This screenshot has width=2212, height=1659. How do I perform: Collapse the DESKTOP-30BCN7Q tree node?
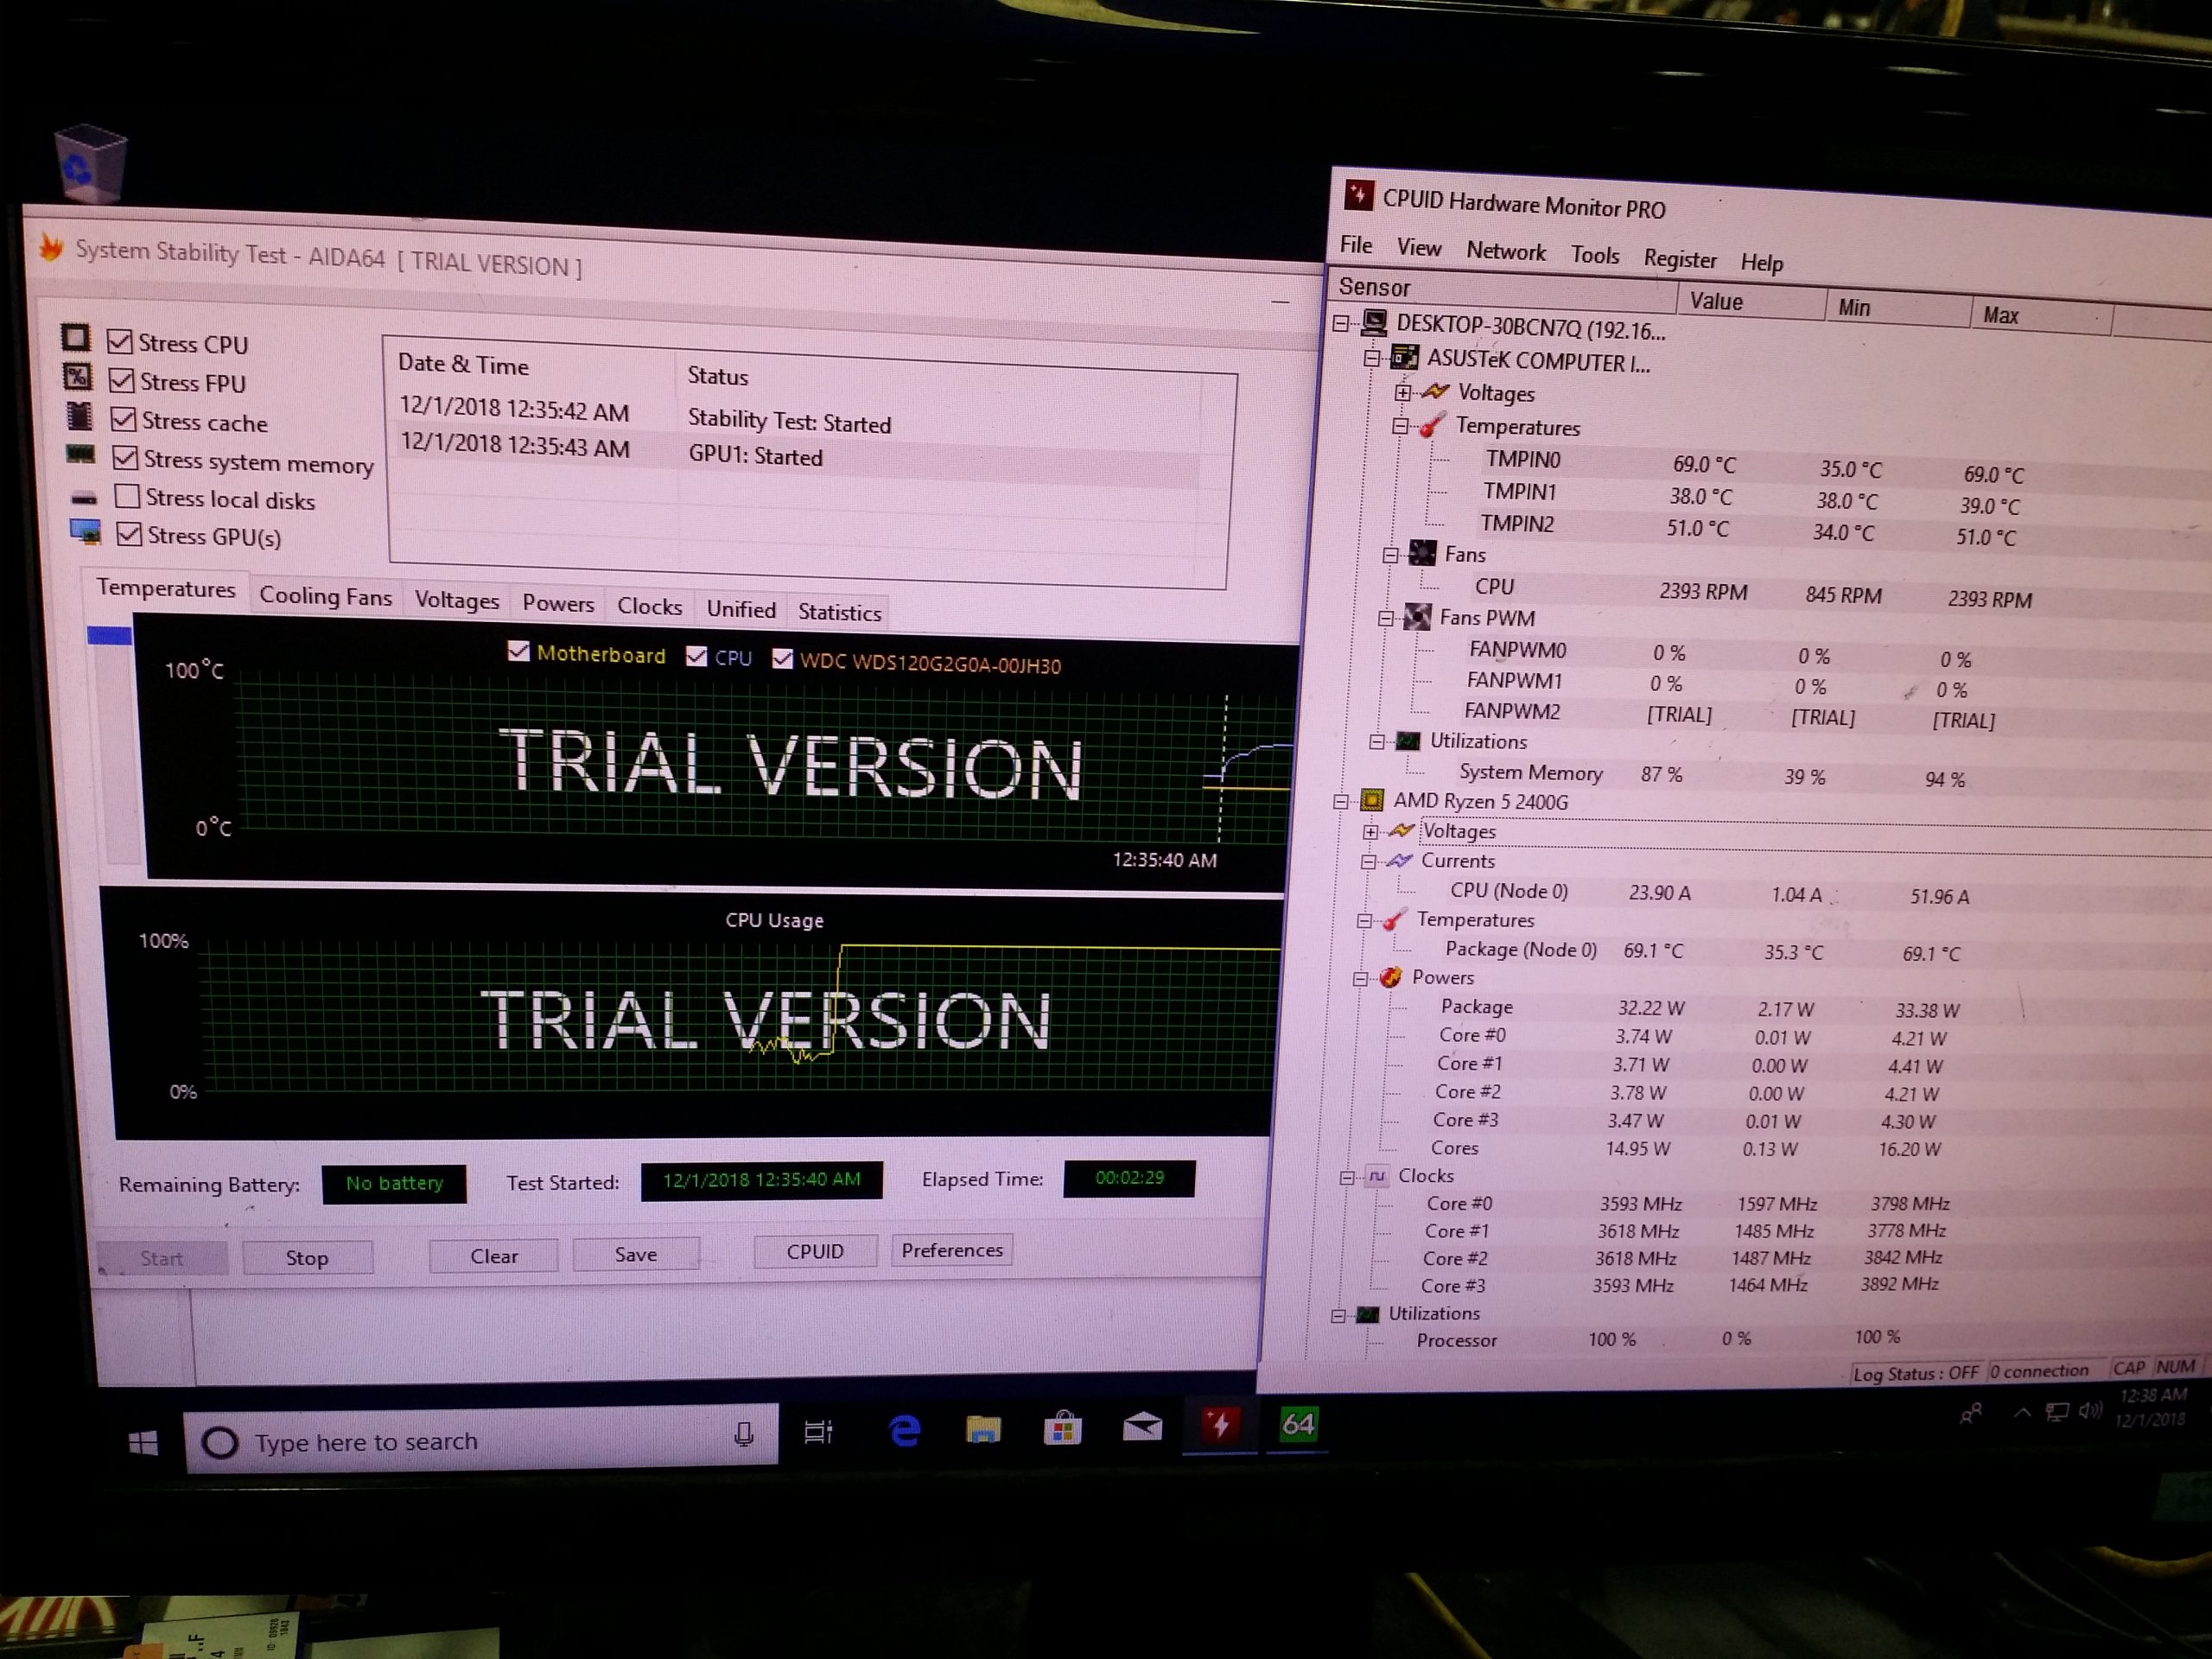[1342, 322]
